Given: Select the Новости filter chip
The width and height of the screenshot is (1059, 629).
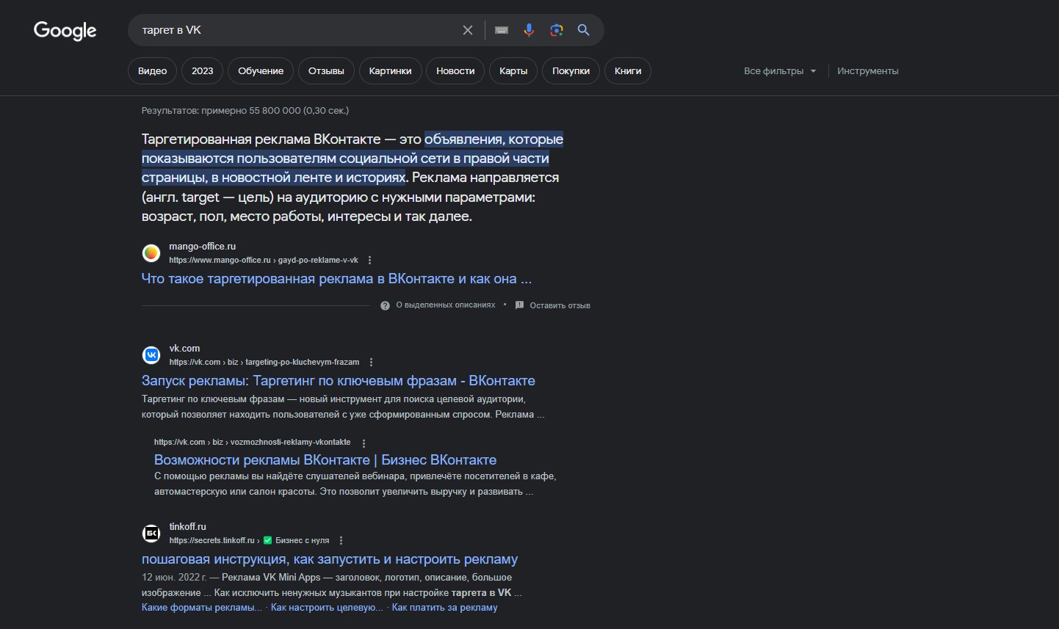Looking at the screenshot, I should coord(455,71).
